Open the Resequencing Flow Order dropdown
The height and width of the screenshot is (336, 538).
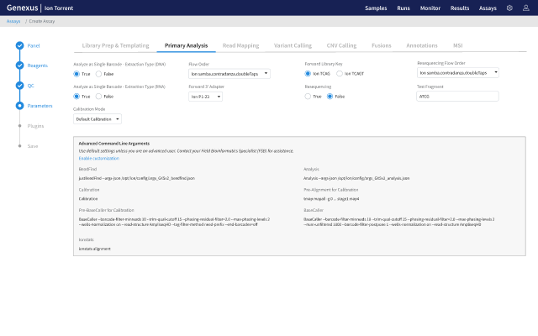(458, 73)
